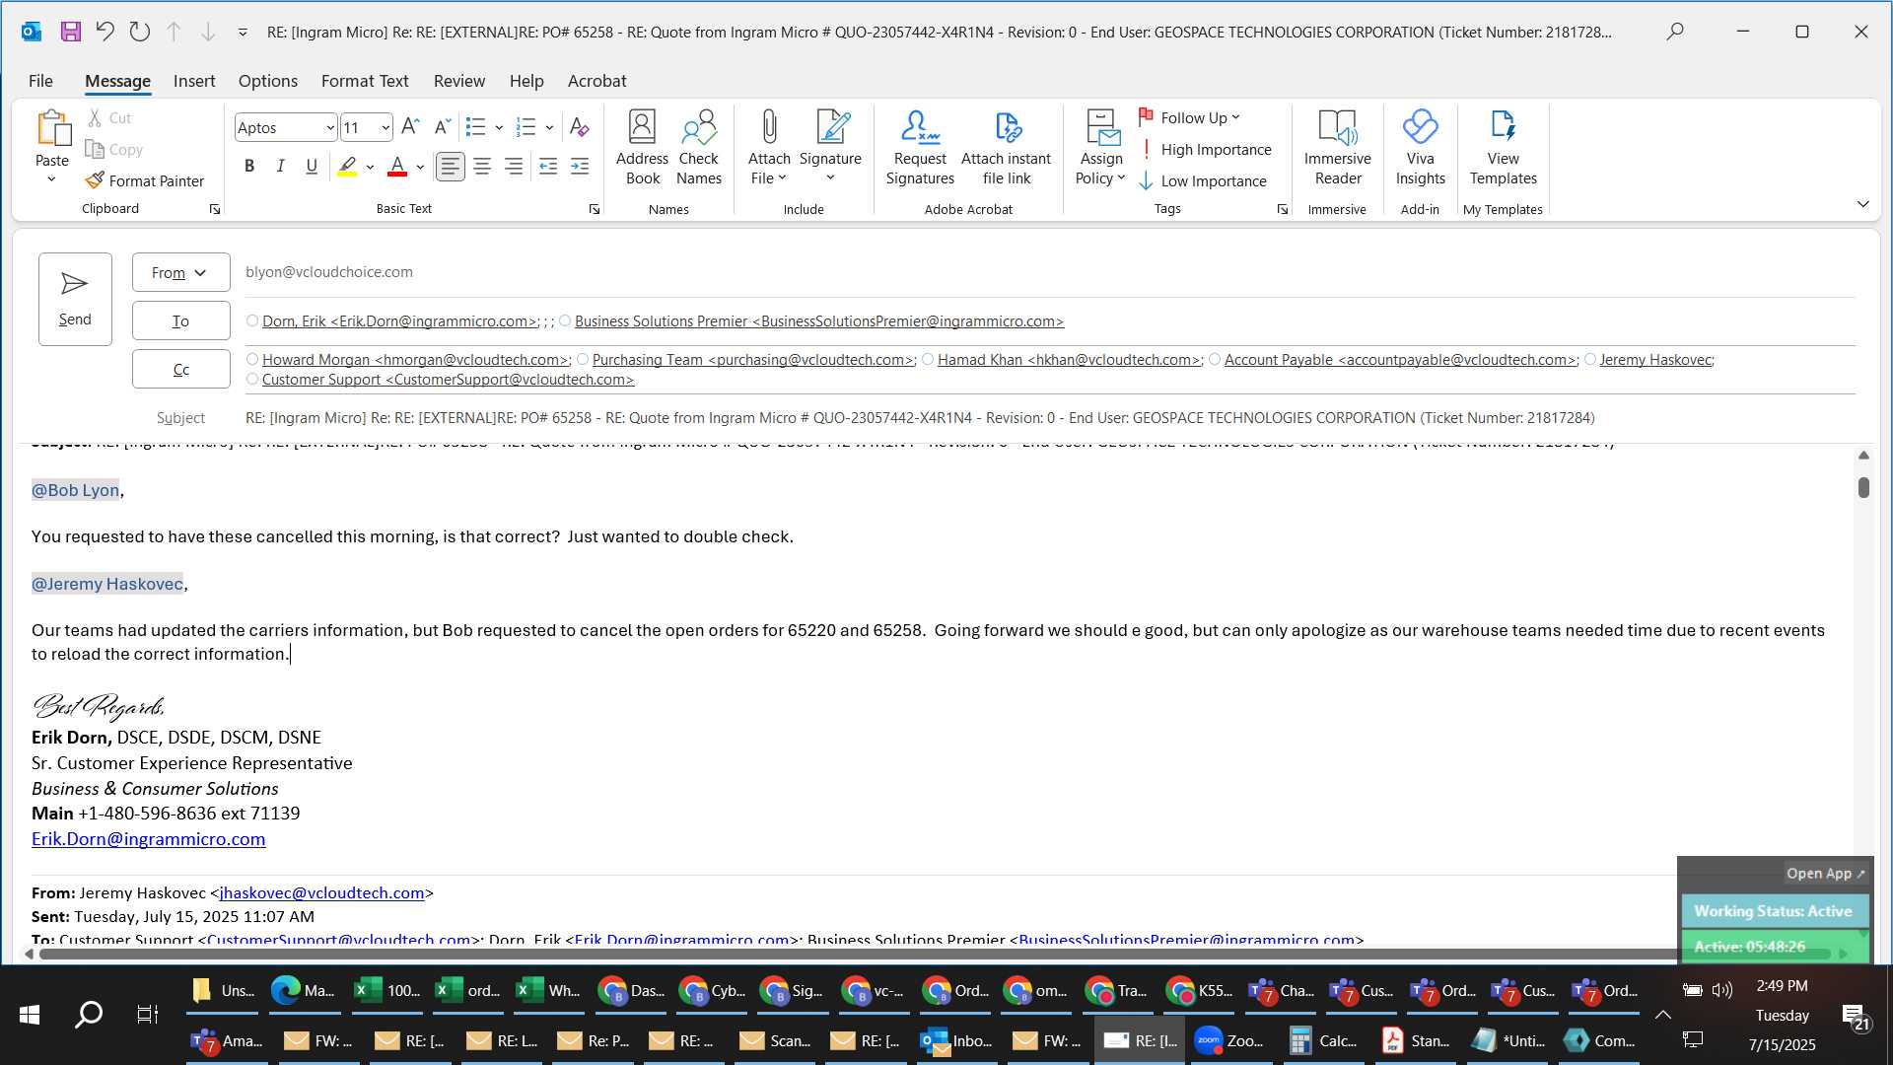Click the Undo arrow icon
Image resolution: width=1893 pixels, height=1065 pixels.
click(105, 32)
